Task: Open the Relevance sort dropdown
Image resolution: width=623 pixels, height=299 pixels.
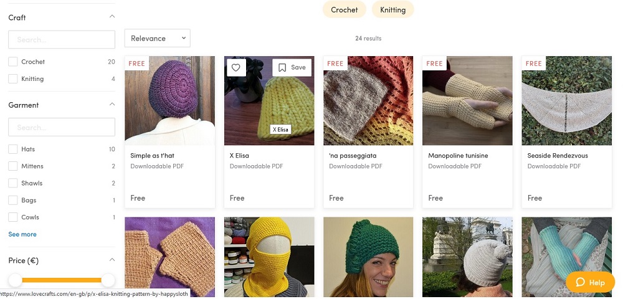Action: [158, 39]
